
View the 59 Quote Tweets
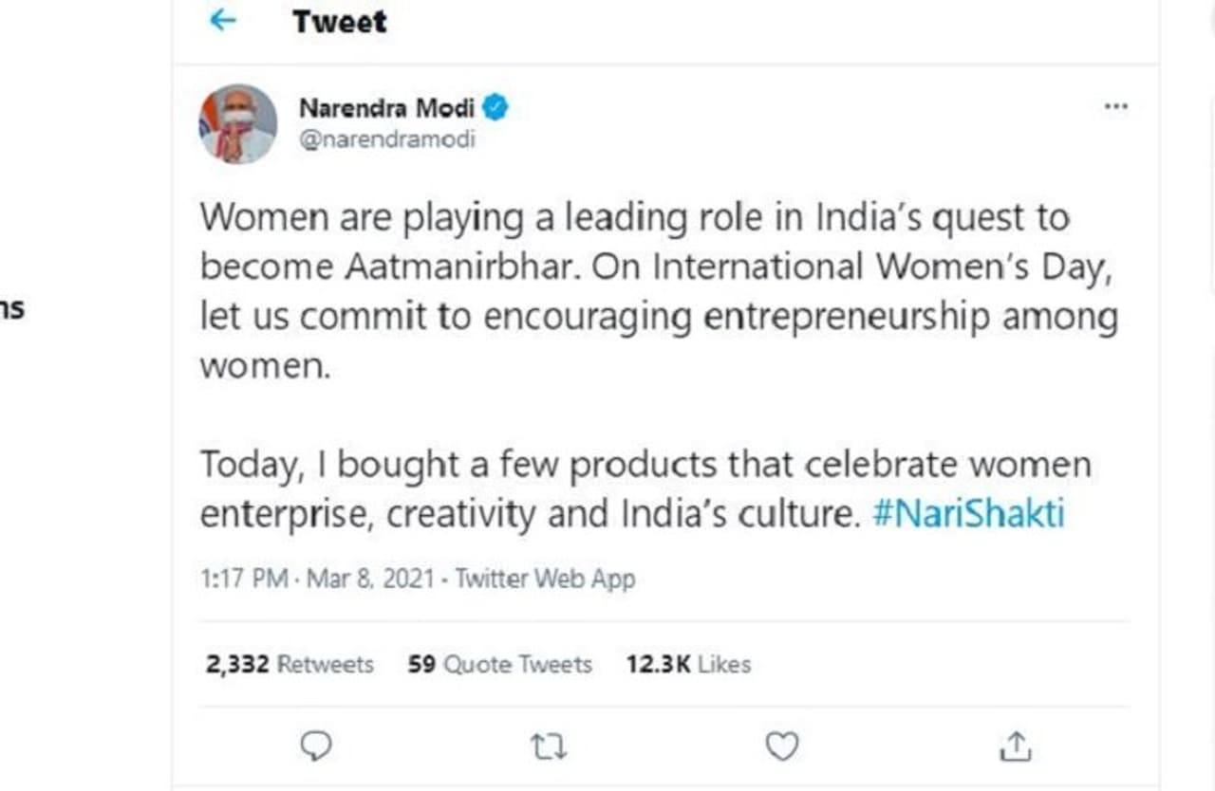pos(498,664)
